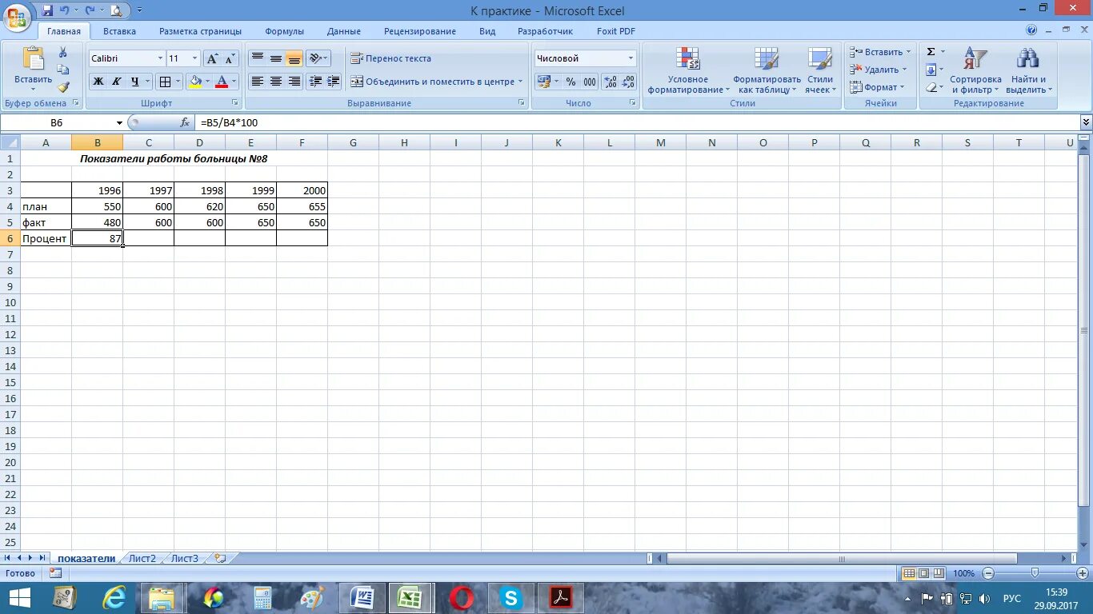This screenshot has width=1093, height=614.
Task: Click the Copy icon in clipboard group
Action: pyautogui.click(x=63, y=70)
